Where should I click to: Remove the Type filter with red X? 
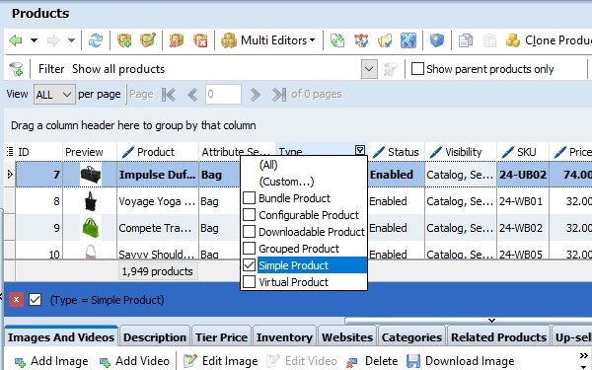click(16, 300)
